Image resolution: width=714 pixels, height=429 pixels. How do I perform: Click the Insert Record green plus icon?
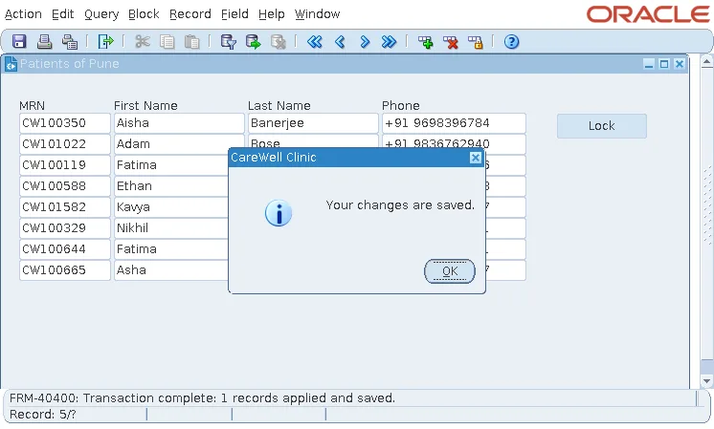click(426, 42)
